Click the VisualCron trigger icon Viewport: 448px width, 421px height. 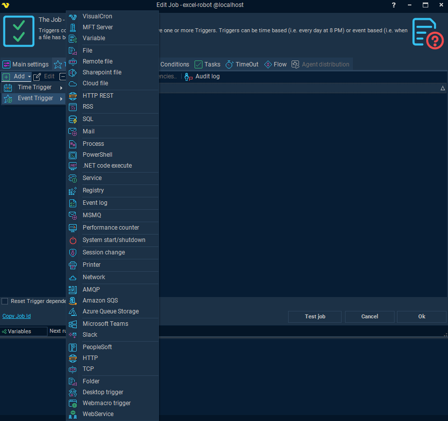(73, 16)
